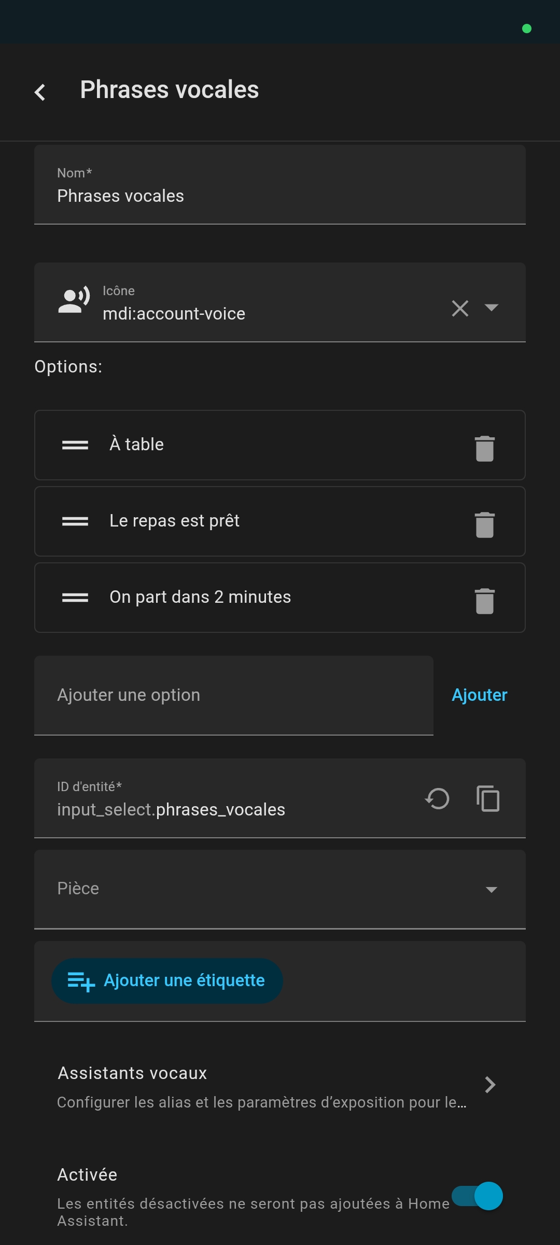560x1245 pixels.
Task: Disable the Activée entity switch
Action: pos(478,1196)
